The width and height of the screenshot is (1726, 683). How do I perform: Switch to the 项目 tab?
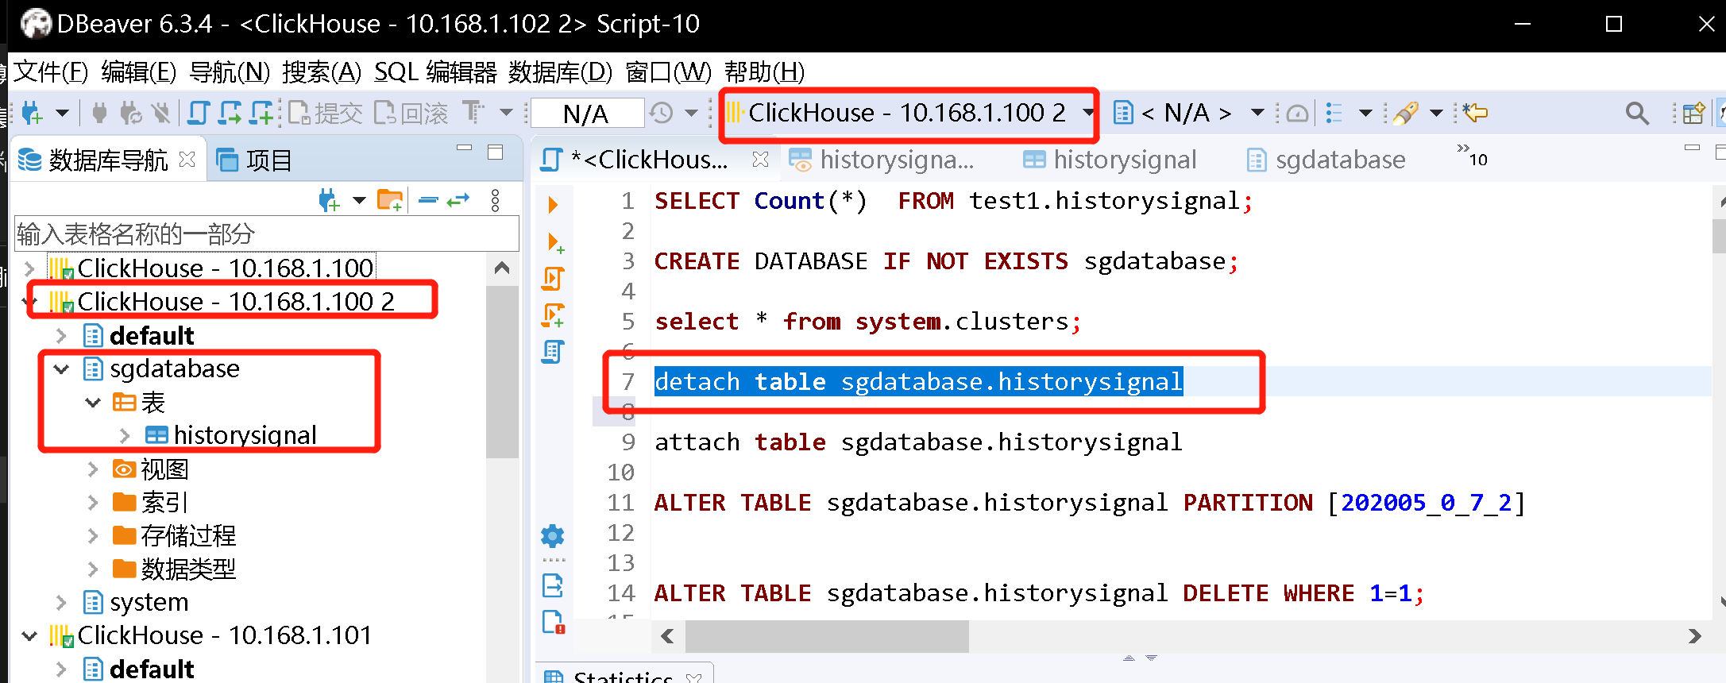click(x=254, y=160)
